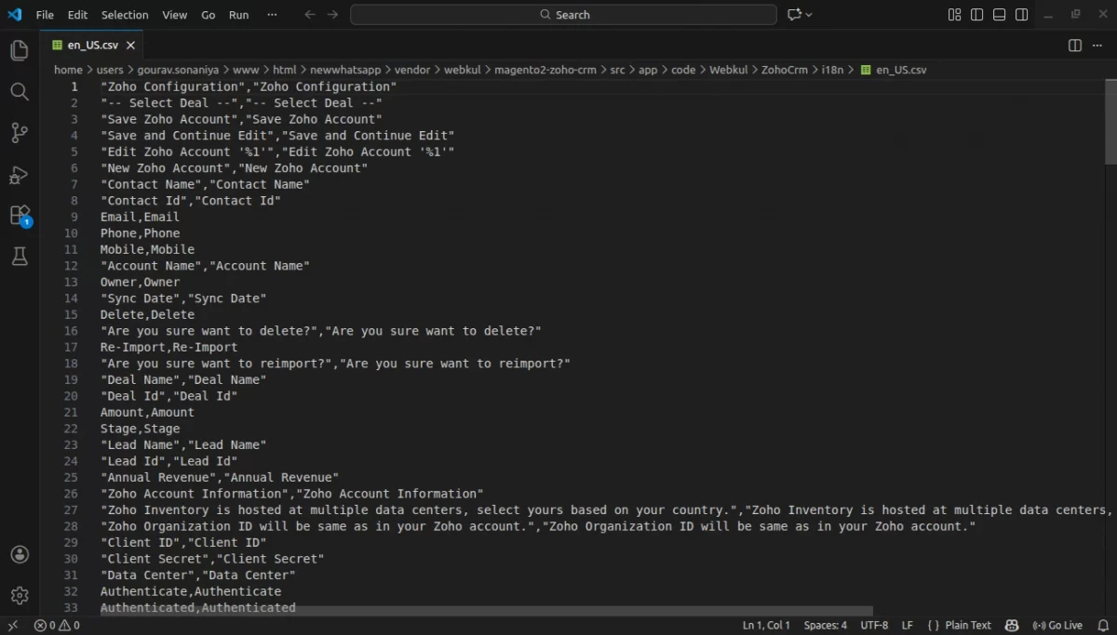Toggle the bottom panel
Image resolution: width=1117 pixels, height=635 pixels.
pos(999,15)
